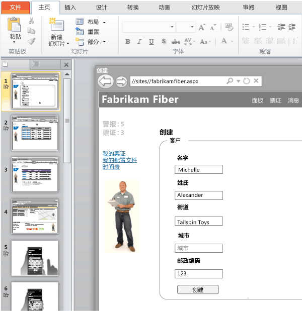Screen dimensions: 302x311
Task: Select slide 2 thumbnail
Action: coord(35,133)
